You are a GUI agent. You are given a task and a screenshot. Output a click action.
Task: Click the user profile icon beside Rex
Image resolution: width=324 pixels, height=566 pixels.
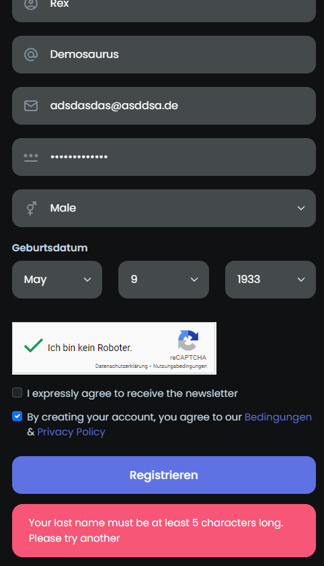click(x=31, y=3)
